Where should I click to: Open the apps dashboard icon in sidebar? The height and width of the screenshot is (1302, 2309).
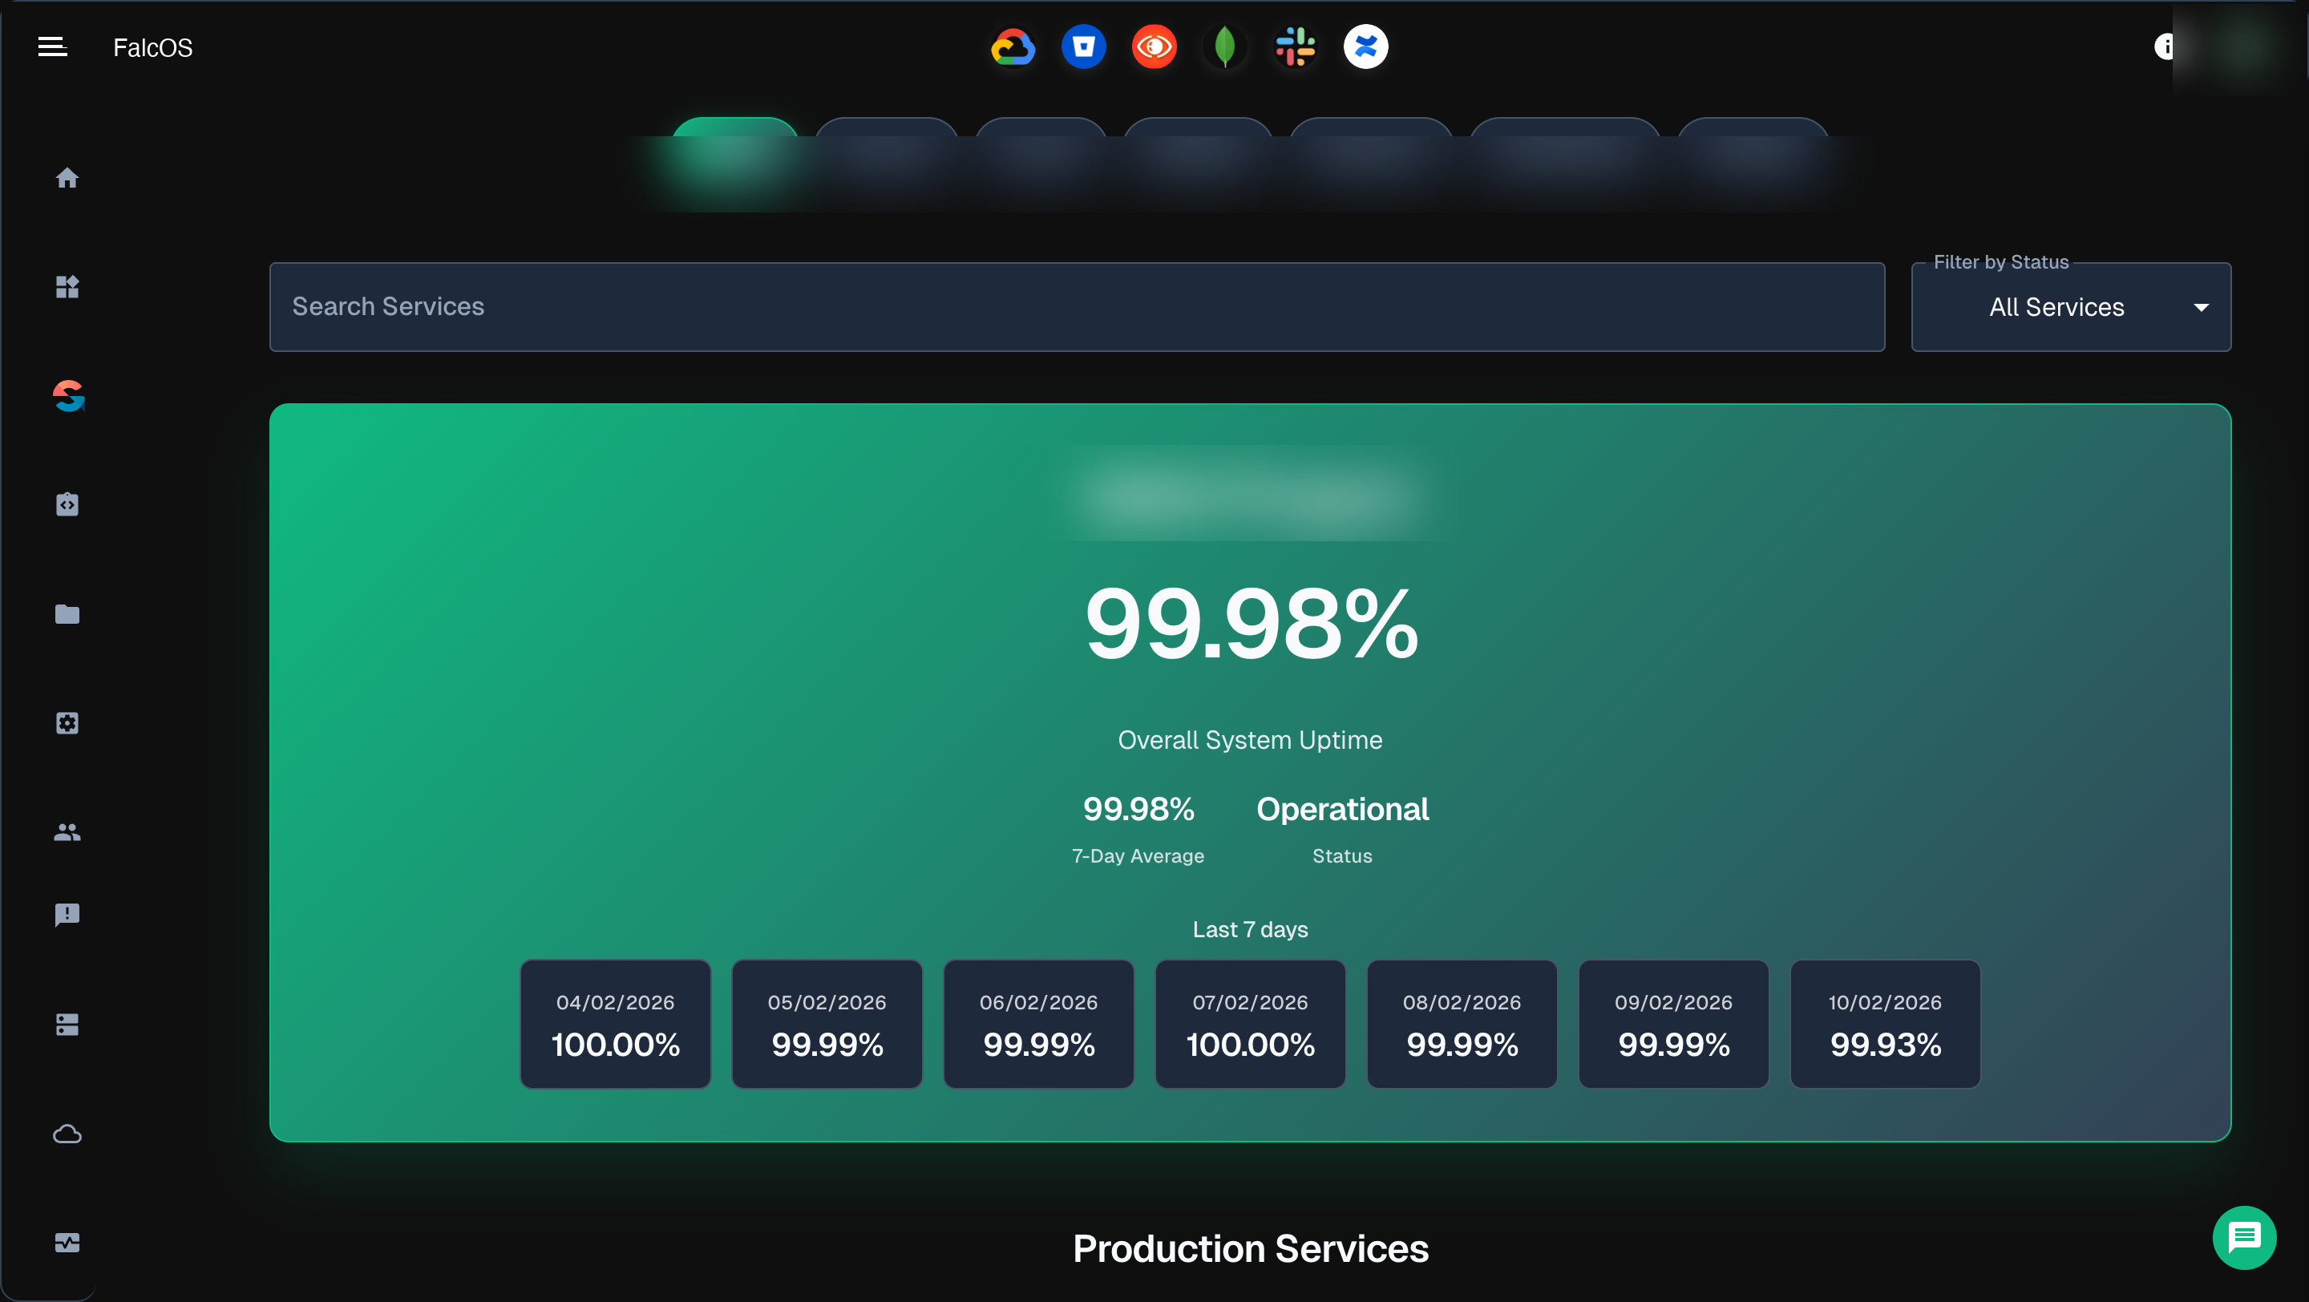(67, 287)
